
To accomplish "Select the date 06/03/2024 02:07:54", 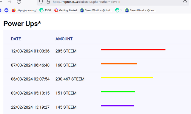I will 30,79.
